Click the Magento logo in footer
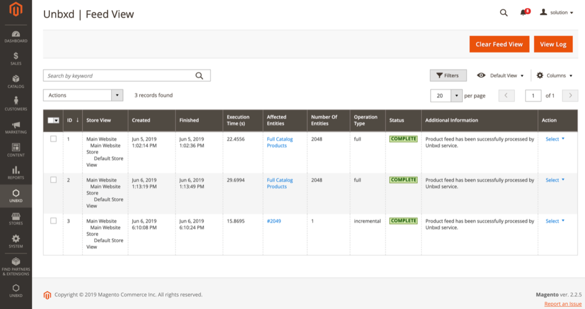The width and height of the screenshot is (585, 309). point(47,295)
